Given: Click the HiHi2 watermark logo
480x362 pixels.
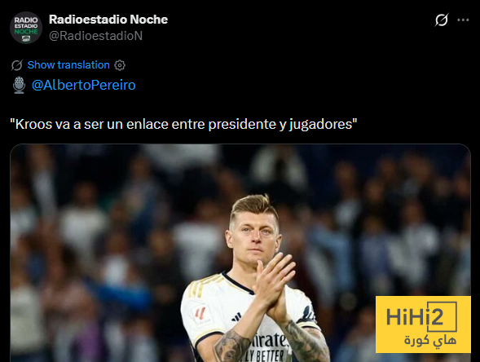Looking at the screenshot, I should coord(423,324).
